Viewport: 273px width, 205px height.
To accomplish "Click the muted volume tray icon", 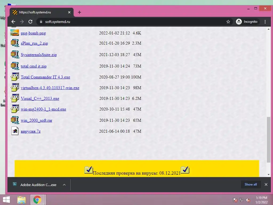I will coord(248,200).
